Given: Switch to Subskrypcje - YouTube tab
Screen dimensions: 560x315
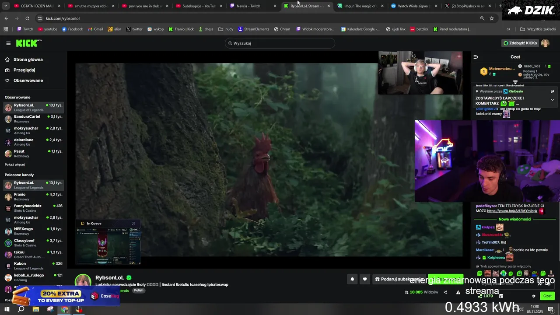Looking at the screenshot, I should (199, 6).
